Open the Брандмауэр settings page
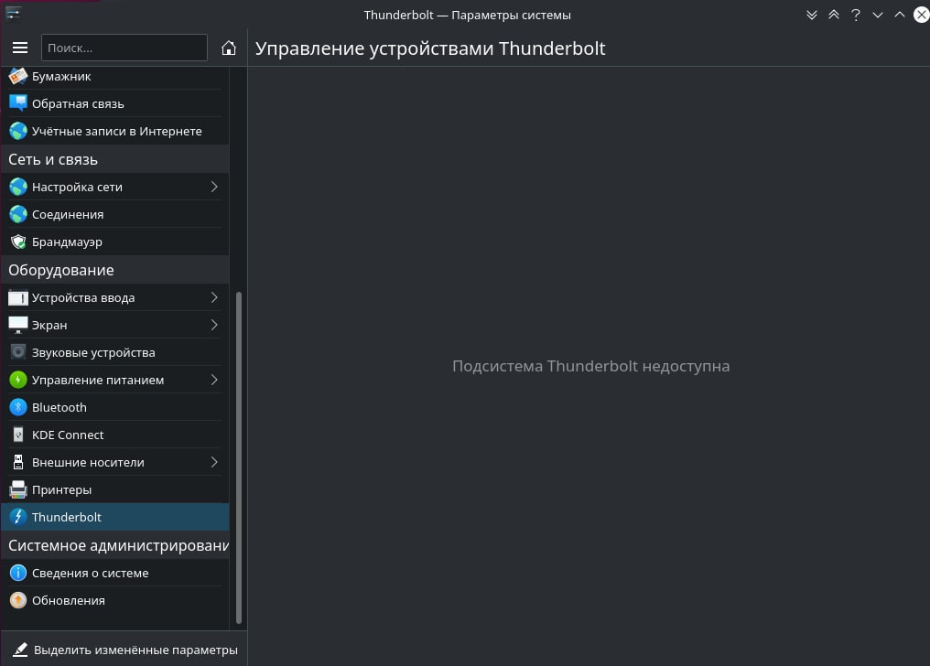Screen dimensions: 930x666 click(x=115, y=242)
